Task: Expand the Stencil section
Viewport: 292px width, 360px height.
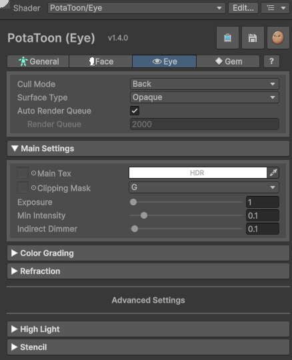Action: pos(148,347)
